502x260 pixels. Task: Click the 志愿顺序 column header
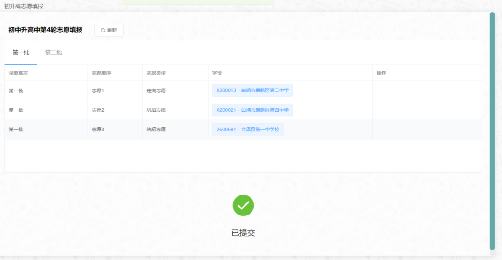pyautogui.click(x=101, y=73)
